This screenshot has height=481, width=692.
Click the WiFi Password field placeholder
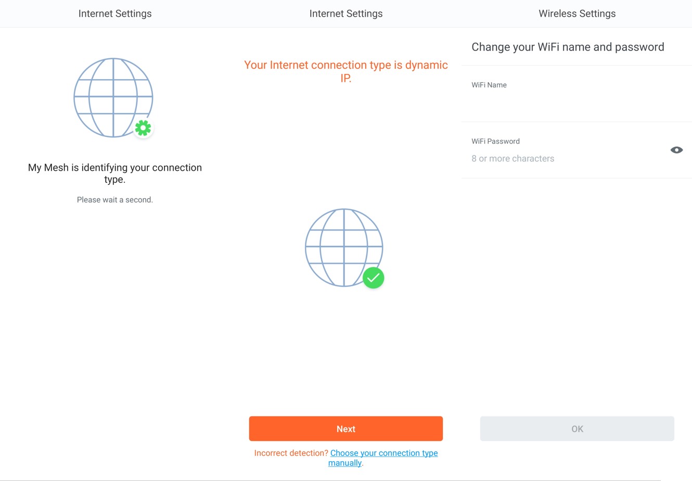[512, 158]
